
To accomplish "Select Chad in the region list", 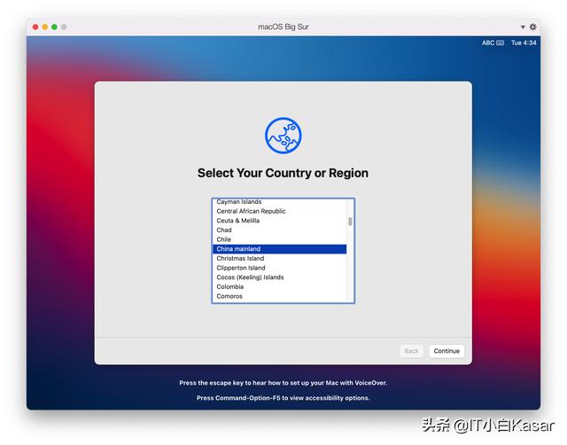I will (279, 230).
